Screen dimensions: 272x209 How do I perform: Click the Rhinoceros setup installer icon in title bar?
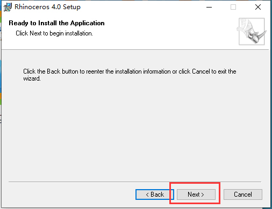[8, 7]
